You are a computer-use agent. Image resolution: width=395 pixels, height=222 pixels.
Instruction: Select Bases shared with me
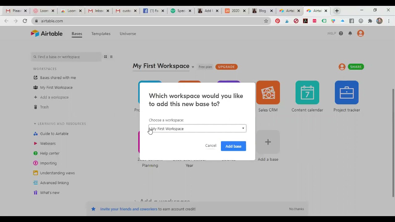click(x=58, y=78)
